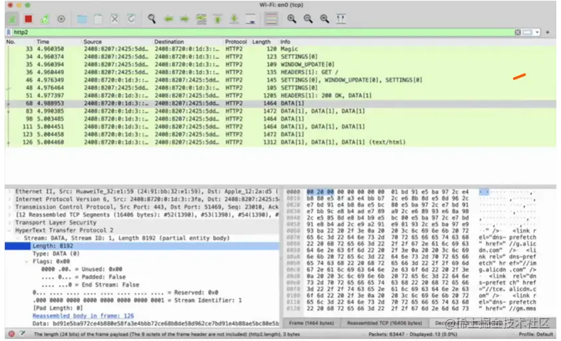The height and width of the screenshot is (341, 561).
Task: Open the display filter history dropdown
Action: (537, 33)
